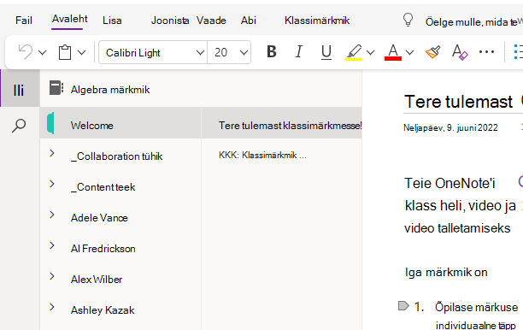This screenshot has height=330, width=523.
Task: Click the 'Teie OneNote'i' text line
Action: [450, 184]
